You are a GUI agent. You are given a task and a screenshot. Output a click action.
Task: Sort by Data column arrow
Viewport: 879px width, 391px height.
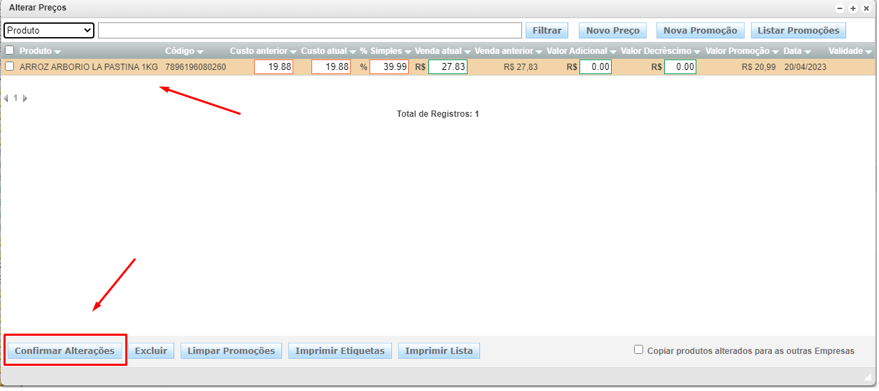tap(808, 52)
